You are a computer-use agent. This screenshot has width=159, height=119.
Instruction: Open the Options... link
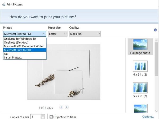(x=148, y=117)
